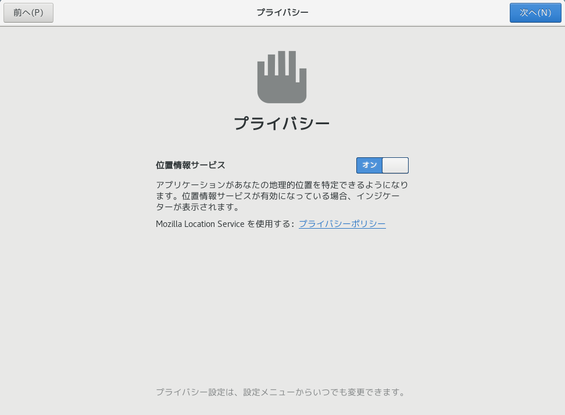Select the large プライバシー heading

point(282,124)
